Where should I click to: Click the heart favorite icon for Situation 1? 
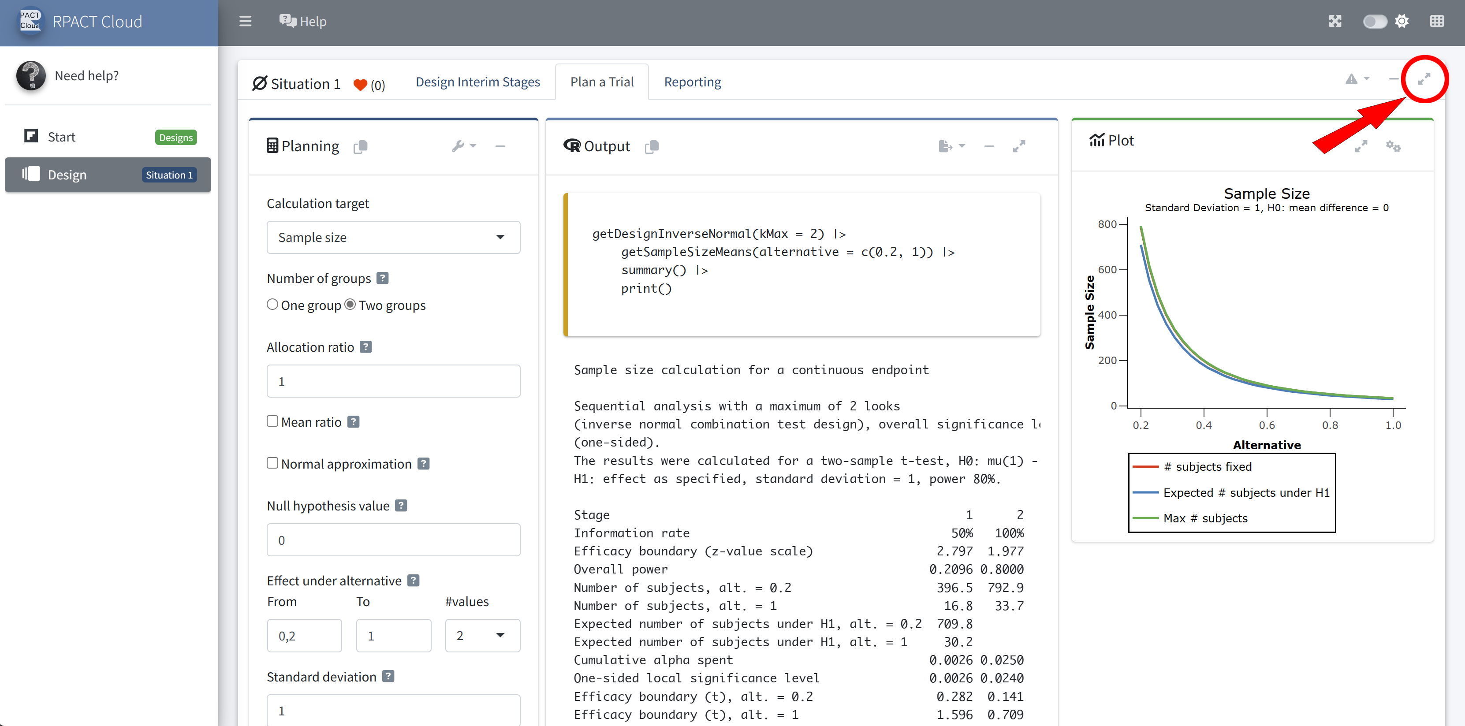360,85
